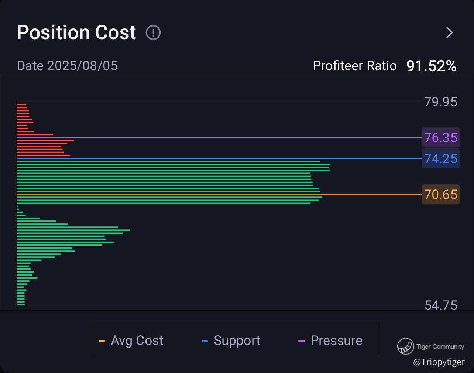The height and width of the screenshot is (373, 474).
Task: Click the purple Pressure color marker
Action: (302, 341)
